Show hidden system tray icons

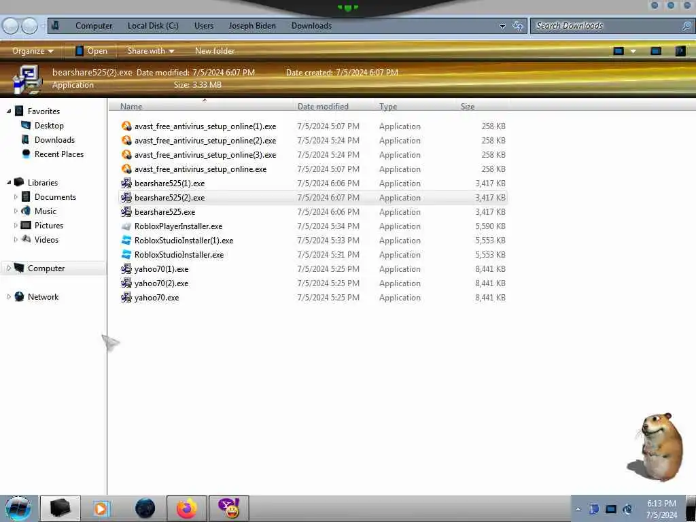point(578,510)
